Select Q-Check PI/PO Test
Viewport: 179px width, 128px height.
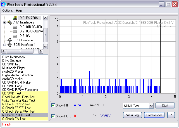click(25, 115)
